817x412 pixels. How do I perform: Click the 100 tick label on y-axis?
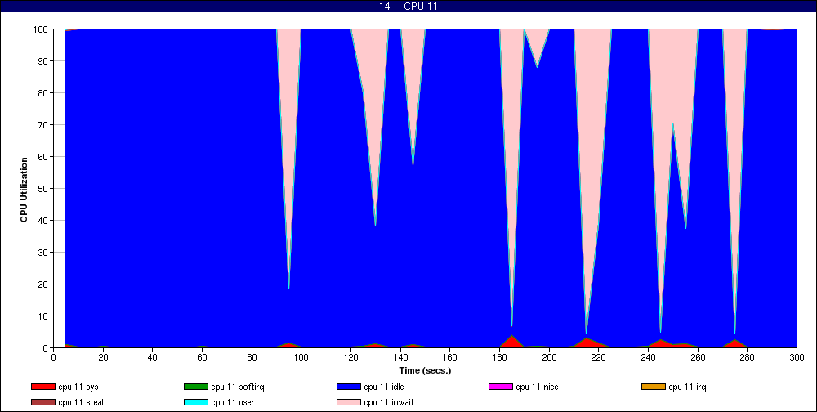(41, 29)
